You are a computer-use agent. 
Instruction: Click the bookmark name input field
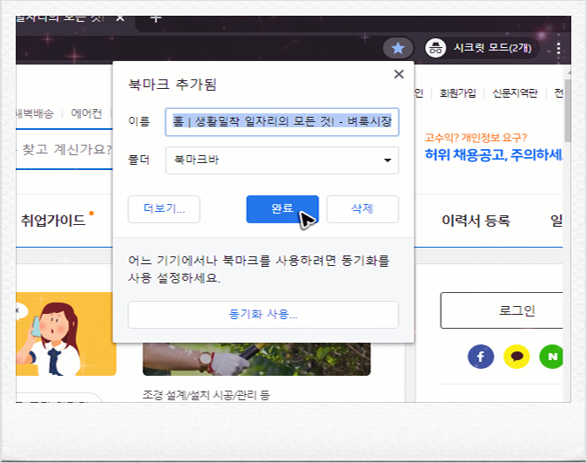(282, 122)
